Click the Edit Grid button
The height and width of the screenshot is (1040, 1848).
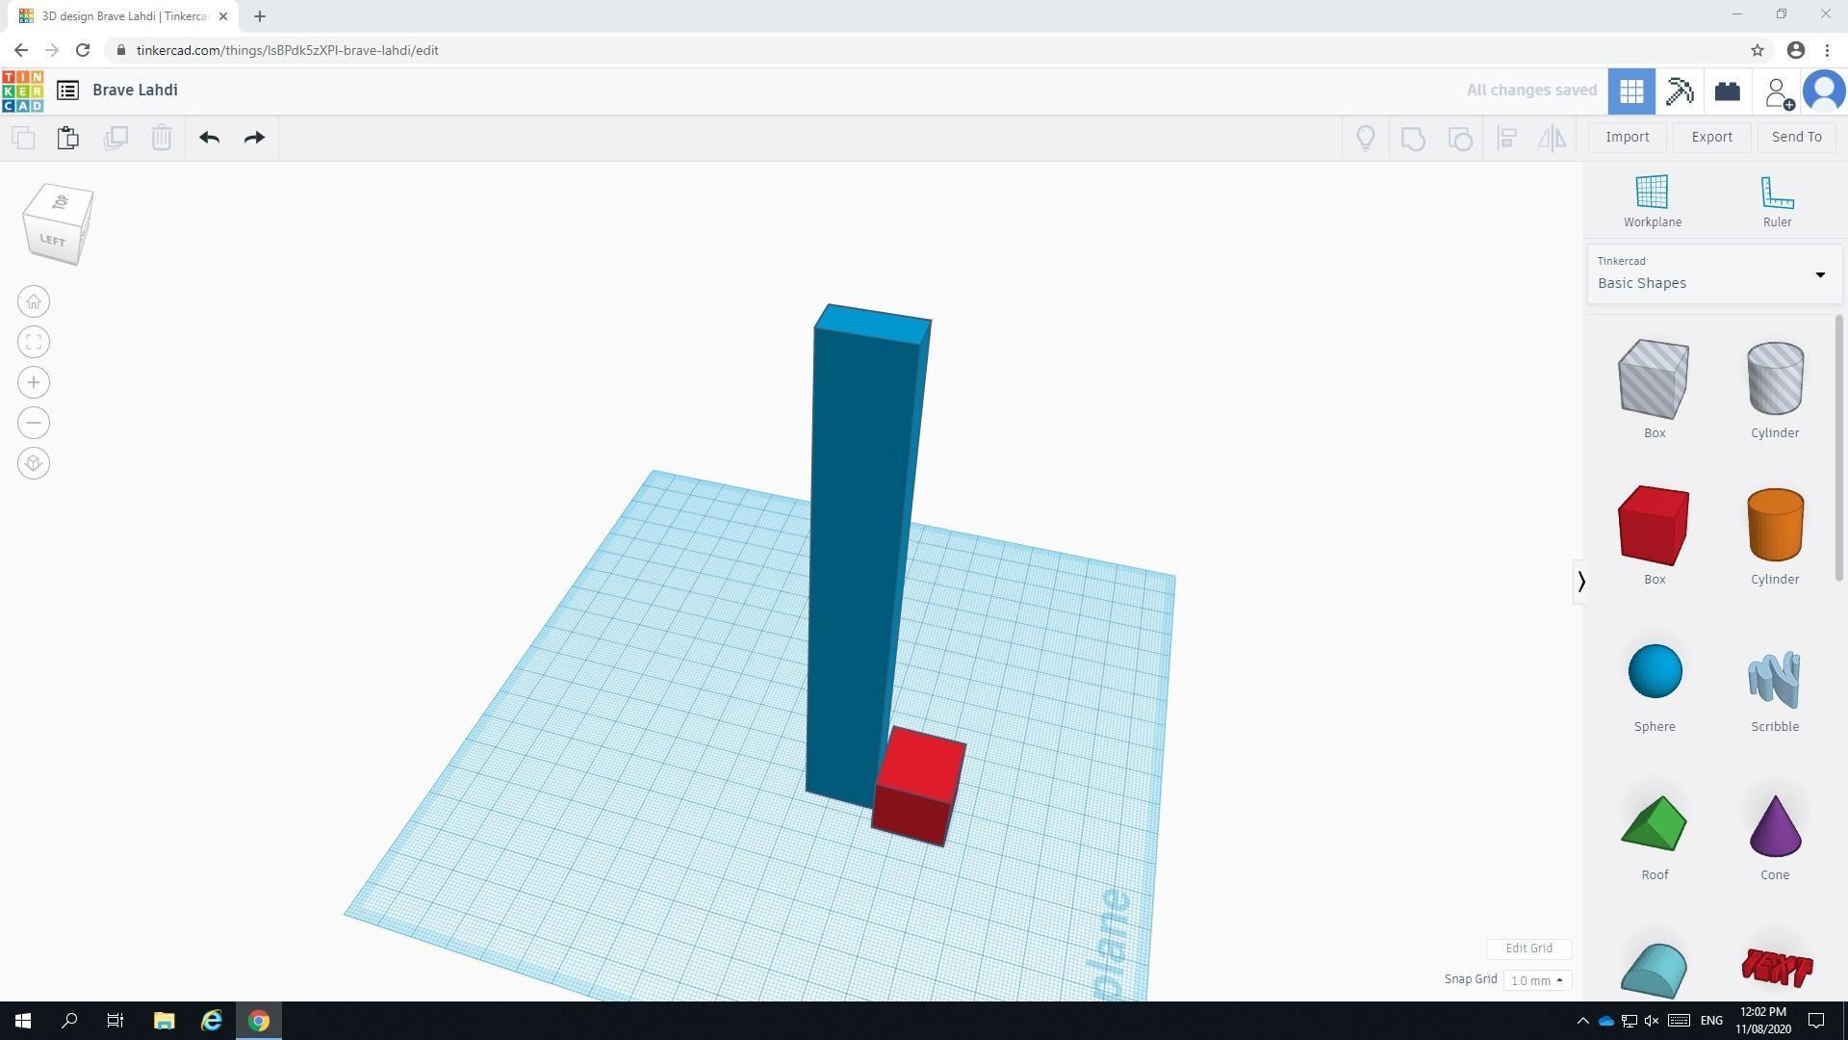click(1528, 949)
